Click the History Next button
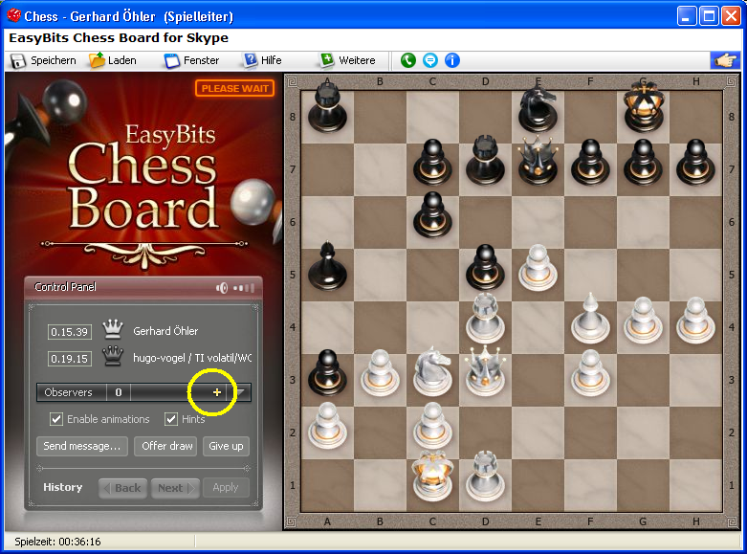747x554 pixels. (x=175, y=488)
